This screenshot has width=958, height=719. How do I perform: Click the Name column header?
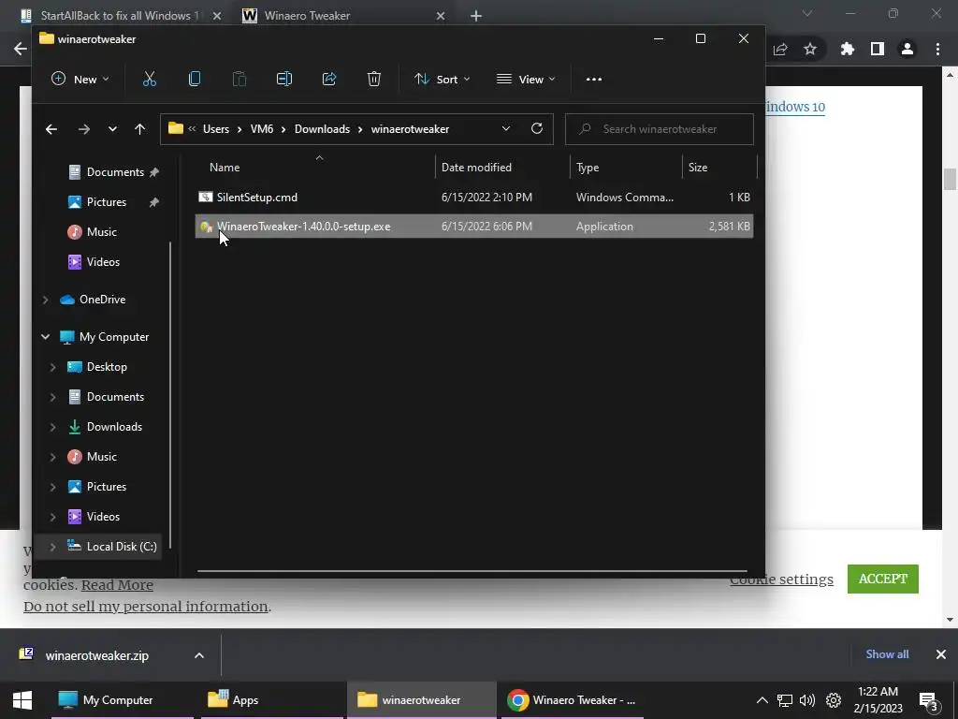pyautogui.click(x=225, y=167)
